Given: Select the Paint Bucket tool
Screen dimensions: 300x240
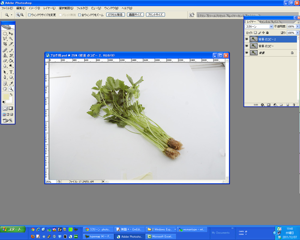Looking at the screenshot, I should click(11, 61).
